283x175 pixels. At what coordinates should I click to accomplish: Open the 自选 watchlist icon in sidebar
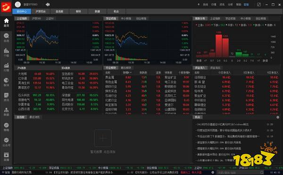[6, 38]
